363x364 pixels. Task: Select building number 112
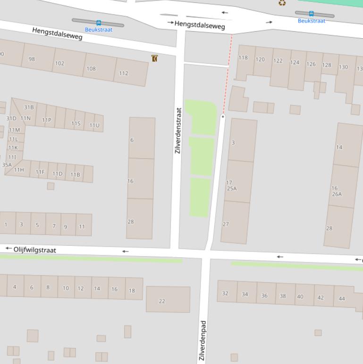tap(123, 73)
